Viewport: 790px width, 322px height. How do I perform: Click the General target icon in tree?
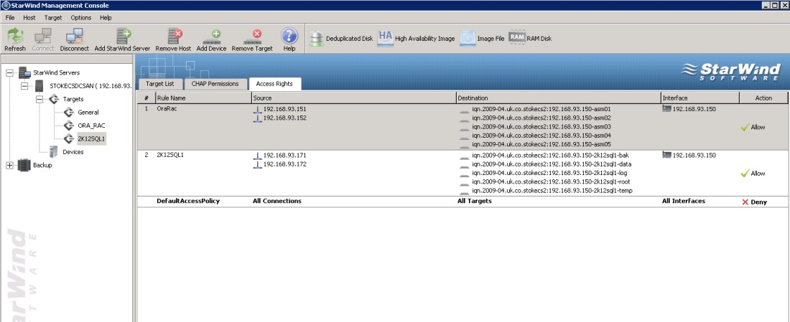click(69, 112)
